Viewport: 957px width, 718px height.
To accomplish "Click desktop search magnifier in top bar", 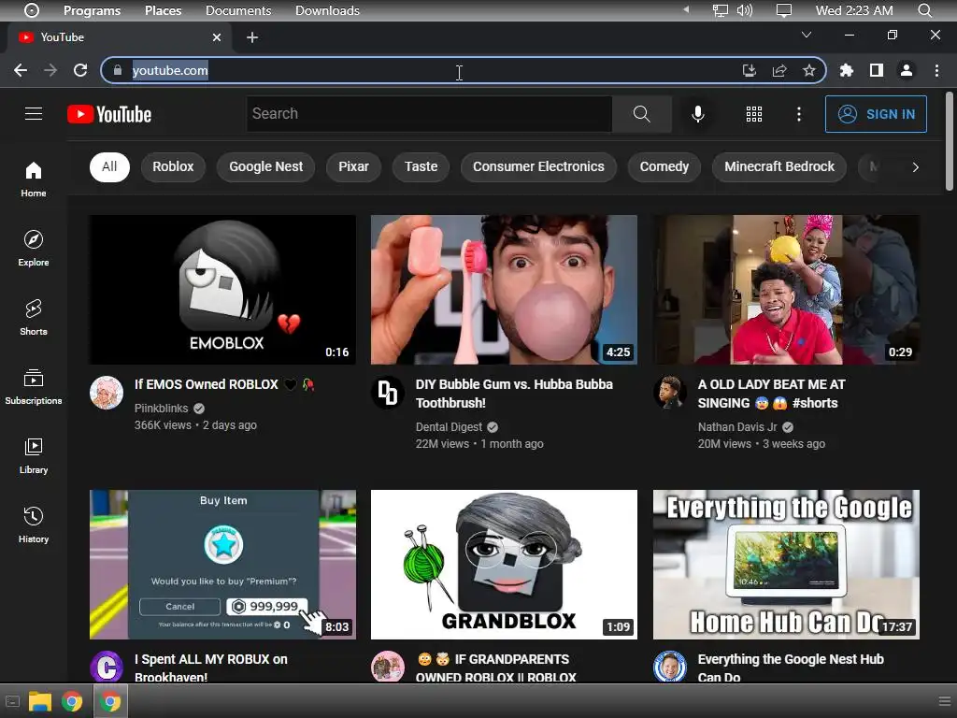I will point(924,10).
